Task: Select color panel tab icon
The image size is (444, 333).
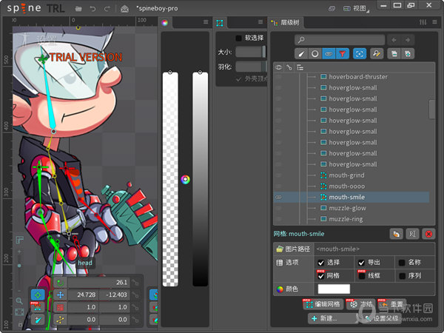Action: point(165,23)
